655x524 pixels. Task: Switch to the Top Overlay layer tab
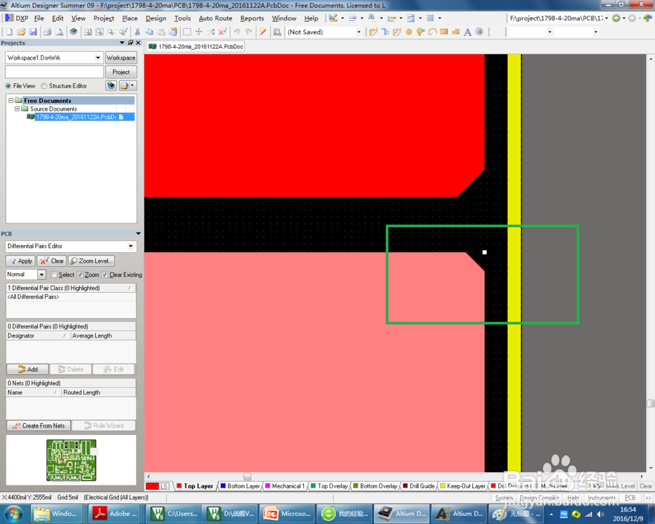pos(329,486)
